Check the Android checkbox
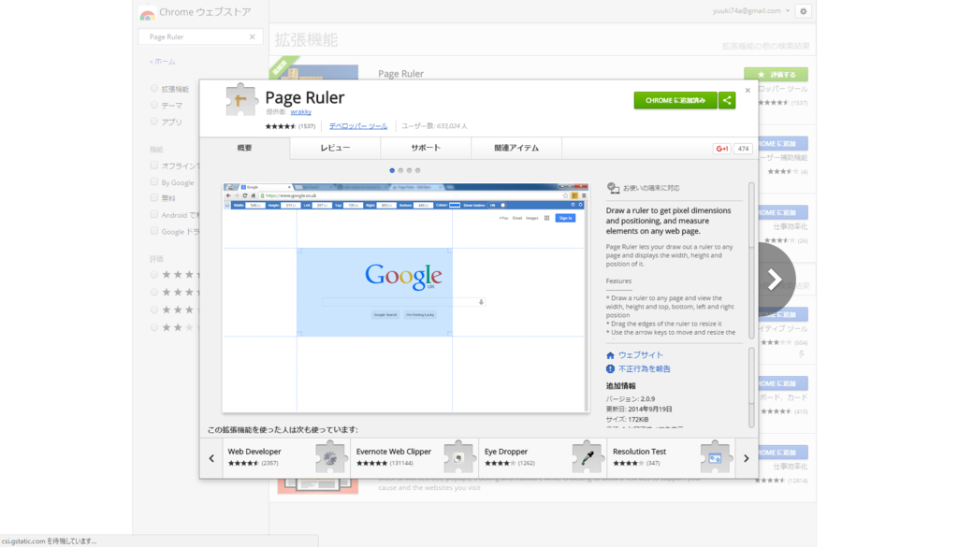The image size is (958, 547). click(x=154, y=214)
